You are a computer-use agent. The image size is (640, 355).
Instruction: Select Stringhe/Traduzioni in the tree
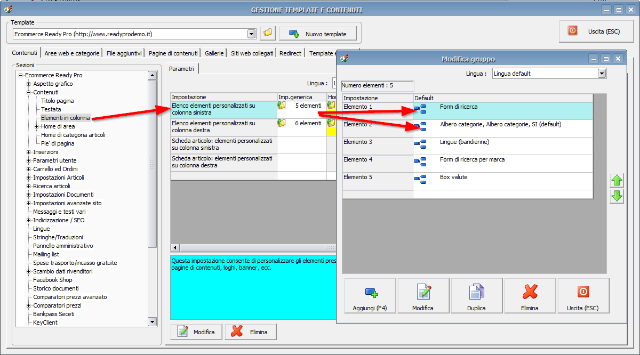(58, 237)
